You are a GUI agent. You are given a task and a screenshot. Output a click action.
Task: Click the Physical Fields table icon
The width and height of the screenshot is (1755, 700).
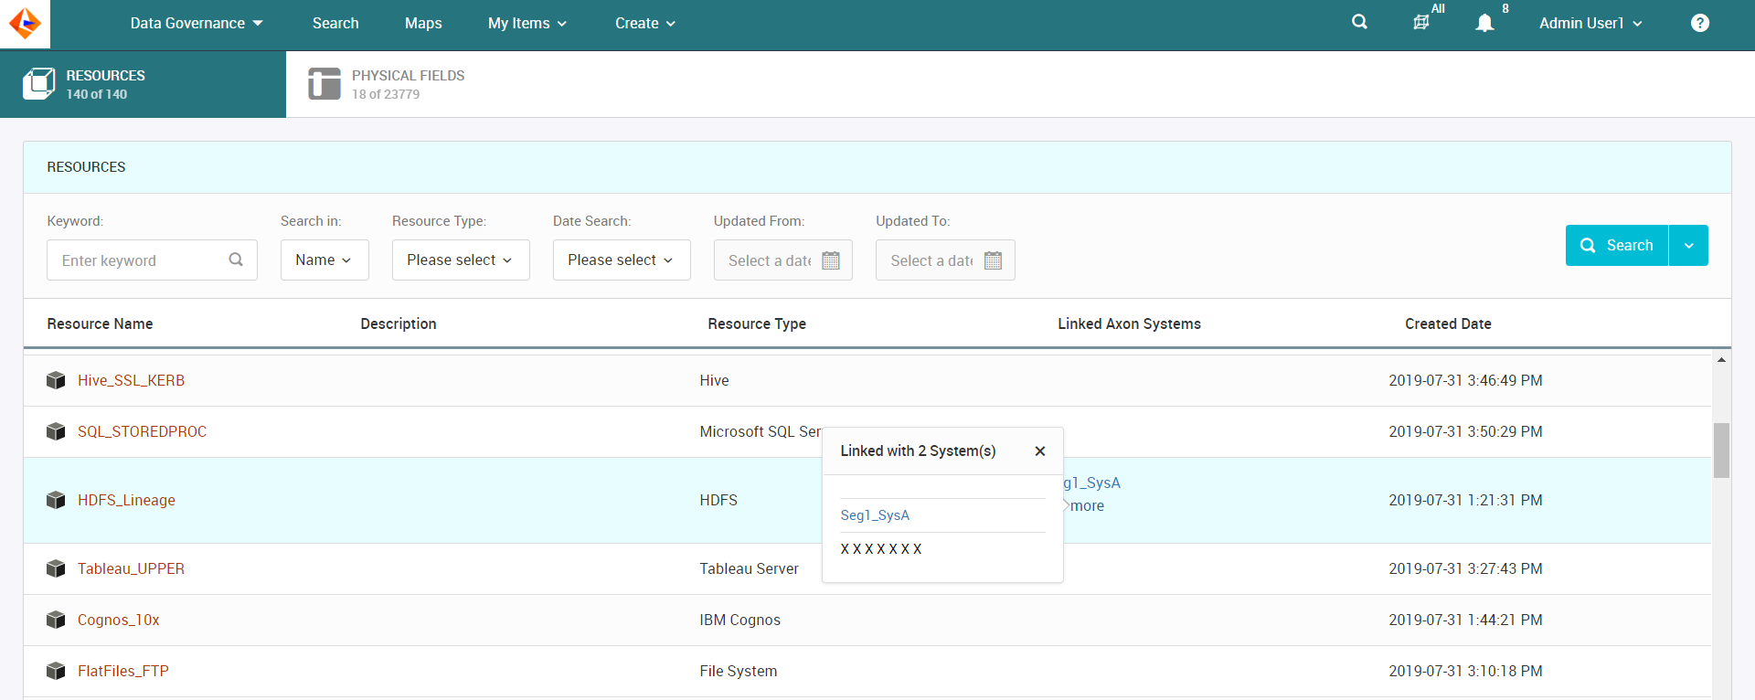pyautogui.click(x=324, y=84)
